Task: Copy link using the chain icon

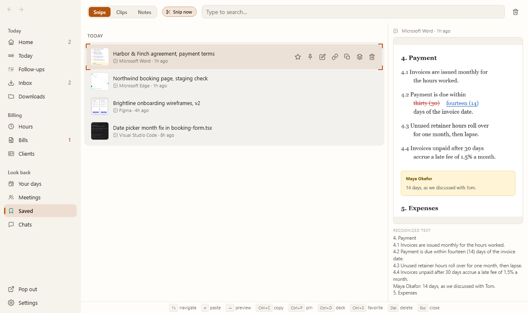Action: 335,57
